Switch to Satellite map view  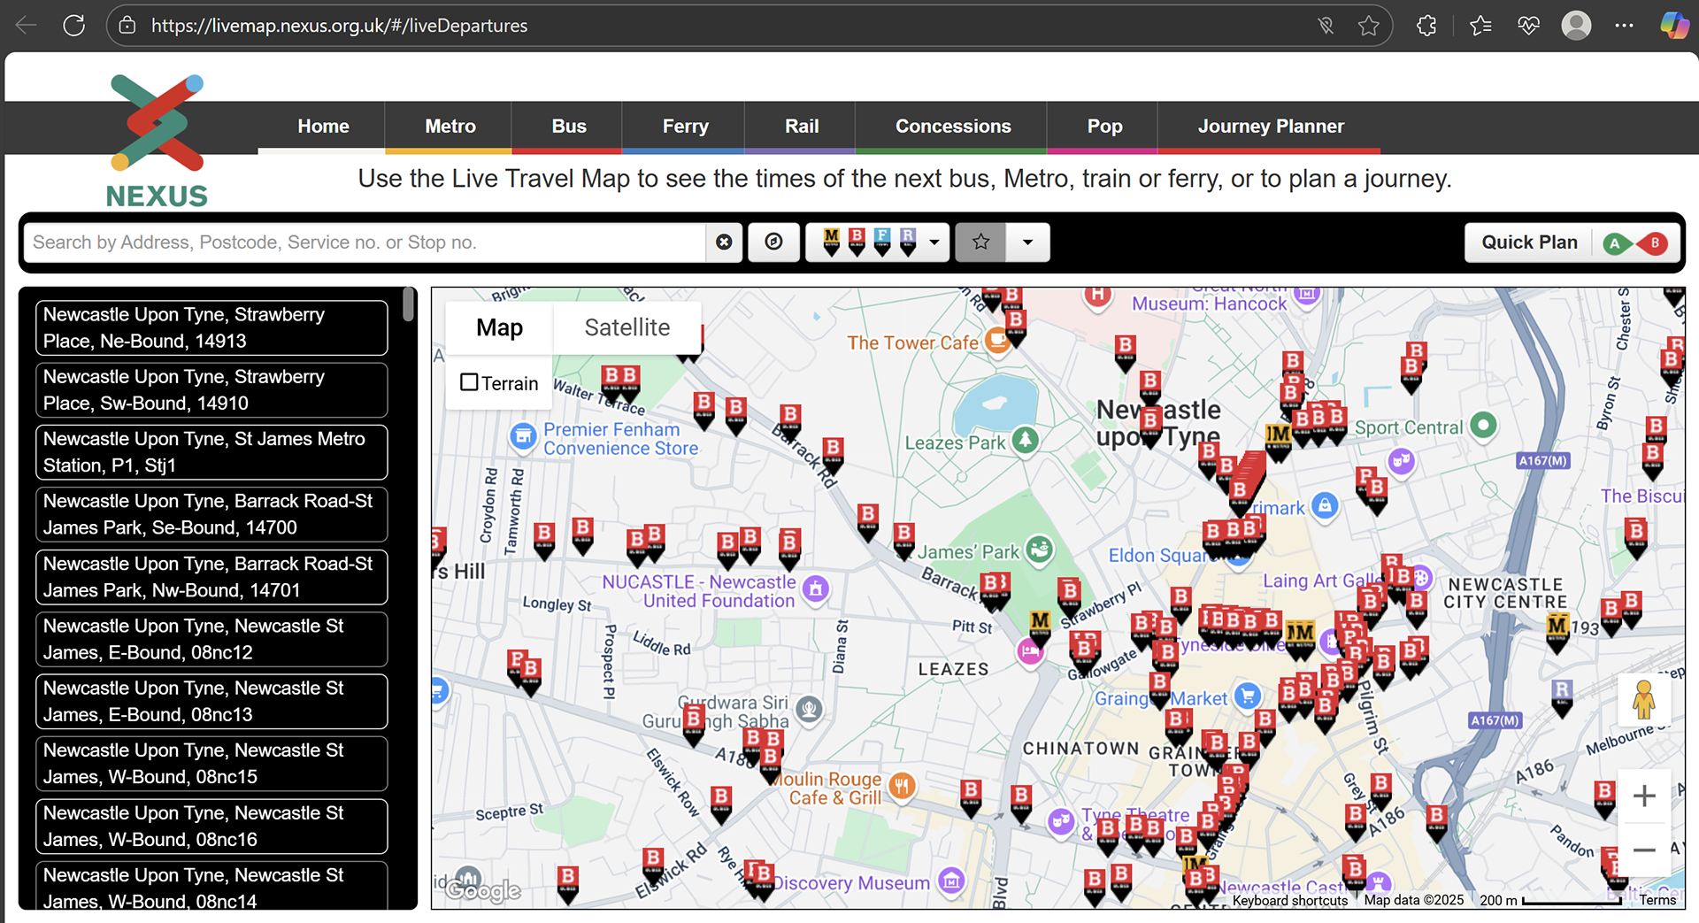(627, 327)
